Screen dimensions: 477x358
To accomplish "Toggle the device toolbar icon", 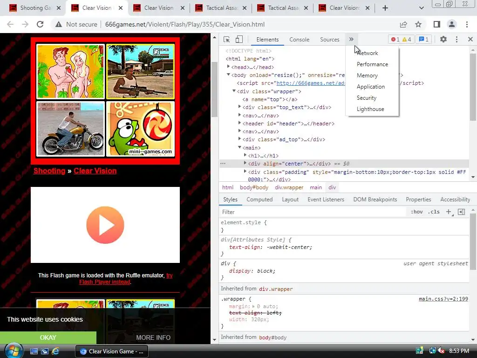I will [239, 39].
